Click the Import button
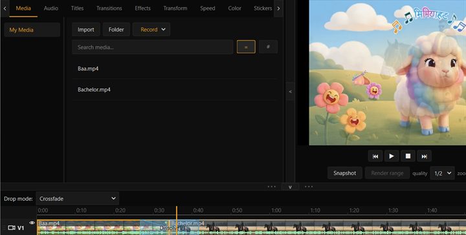Viewport: 466px width, 235px height. click(86, 29)
